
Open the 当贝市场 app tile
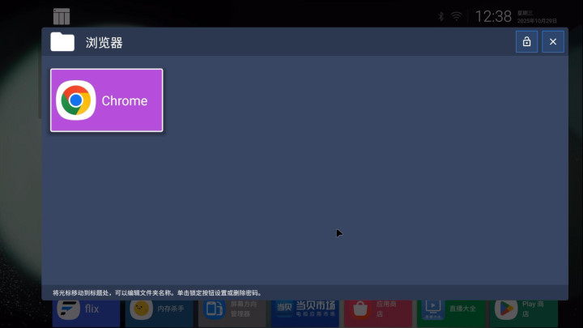tap(305, 313)
